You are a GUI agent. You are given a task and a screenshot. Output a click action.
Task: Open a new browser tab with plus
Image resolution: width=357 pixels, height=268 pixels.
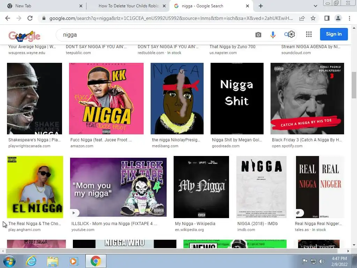coord(261,6)
